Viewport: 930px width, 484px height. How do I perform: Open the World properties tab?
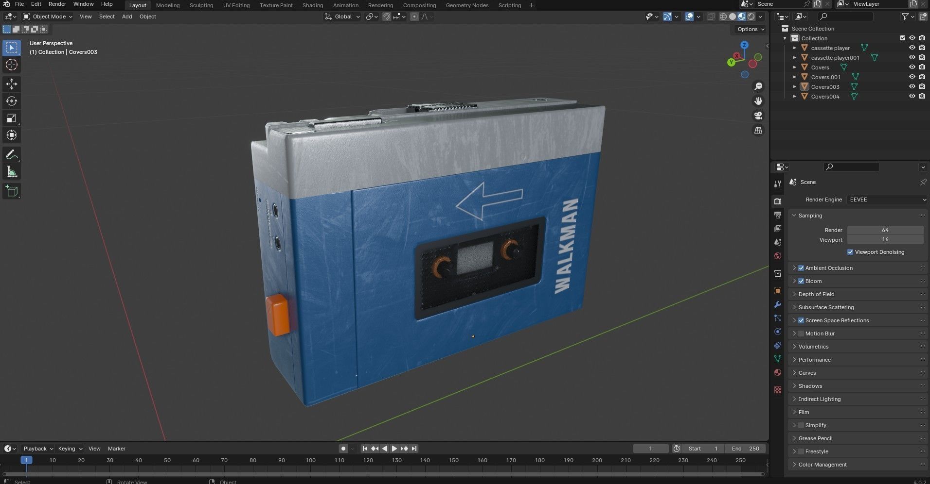(778, 256)
